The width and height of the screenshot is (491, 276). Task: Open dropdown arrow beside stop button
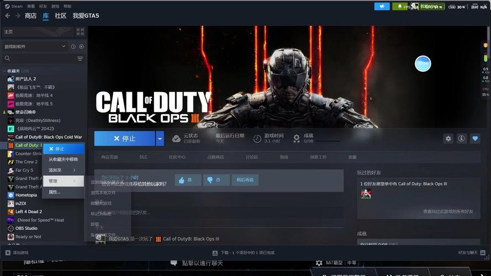(x=160, y=139)
